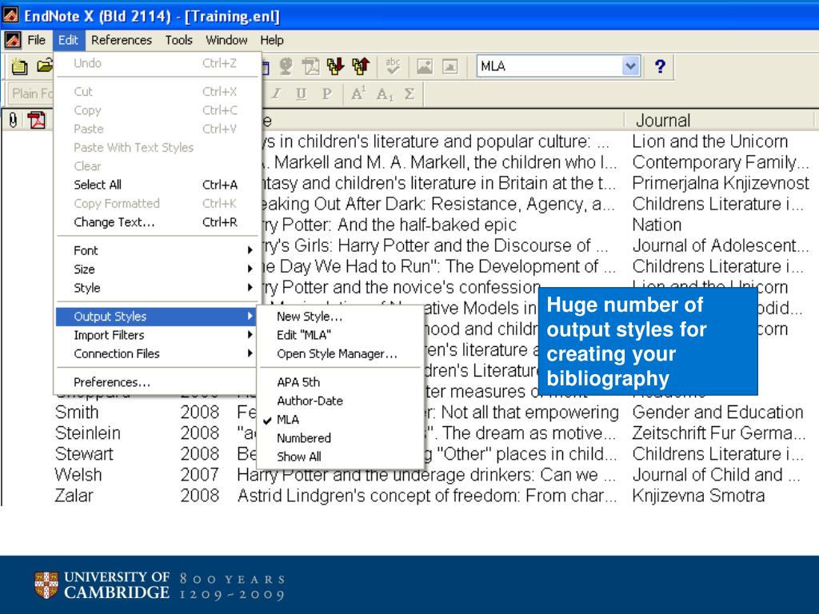
Task: Click the Insert Object toolbar icon
Action: 450,66
